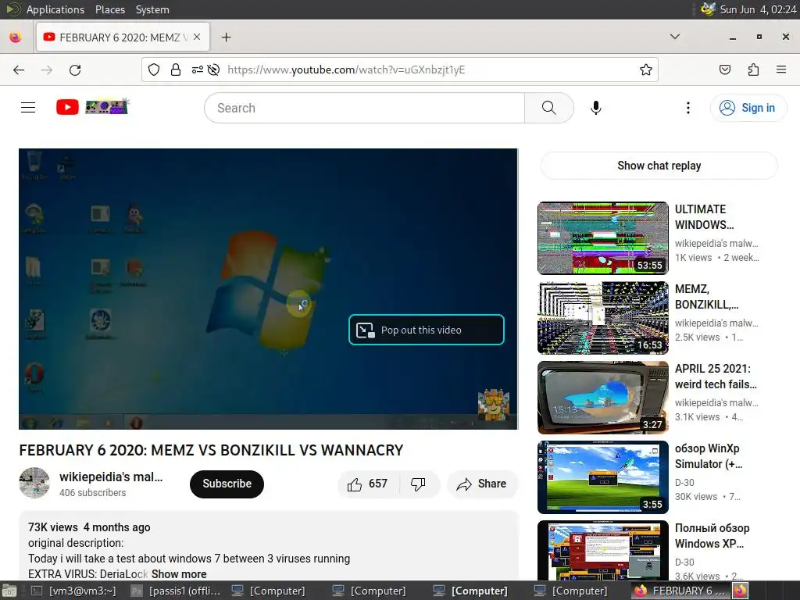Open the tracking protection shield icon

coord(154,70)
